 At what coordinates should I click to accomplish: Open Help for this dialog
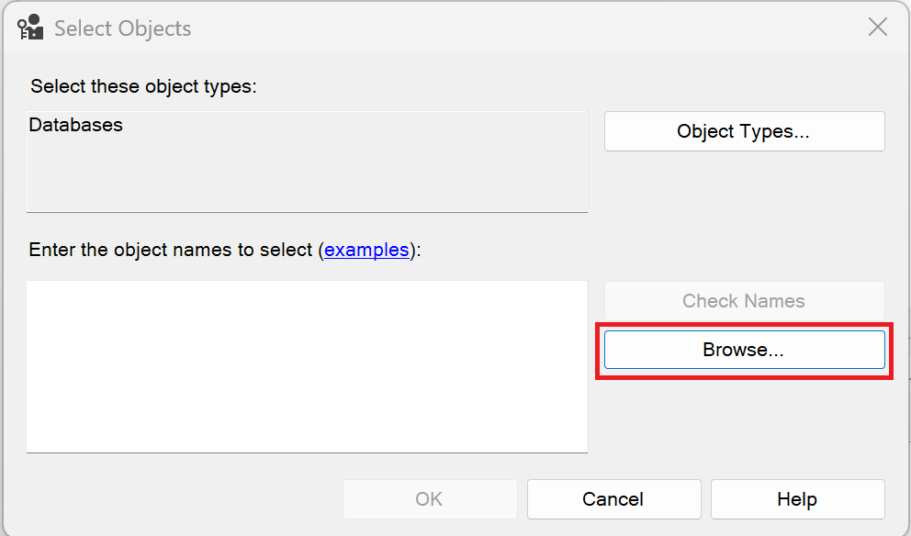(797, 499)
